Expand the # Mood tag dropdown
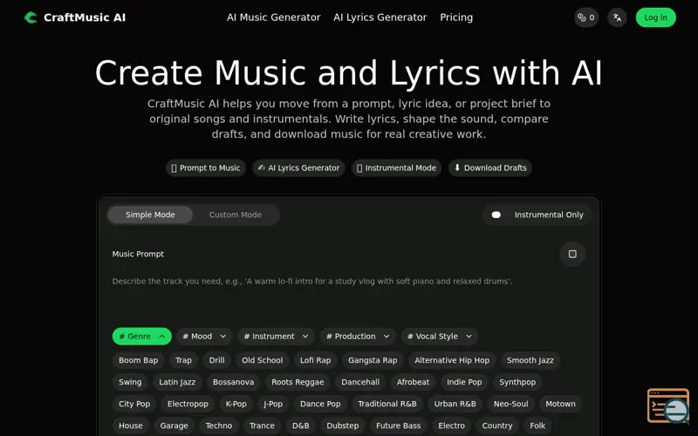 pos(204,337)
